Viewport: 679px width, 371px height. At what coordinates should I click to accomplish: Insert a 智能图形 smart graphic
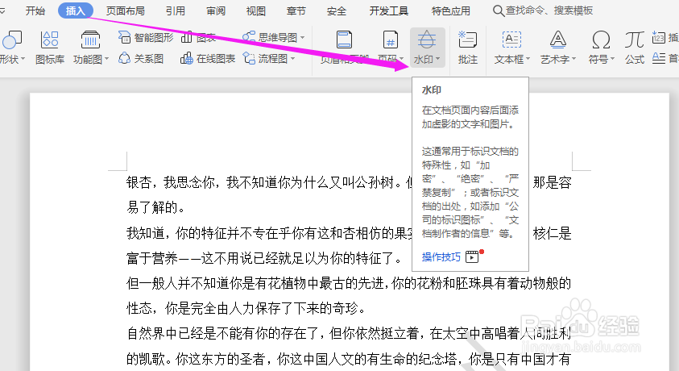(x=146, y=38)
